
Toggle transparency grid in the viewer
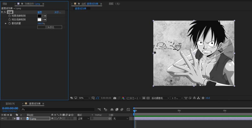pos(148,98)
